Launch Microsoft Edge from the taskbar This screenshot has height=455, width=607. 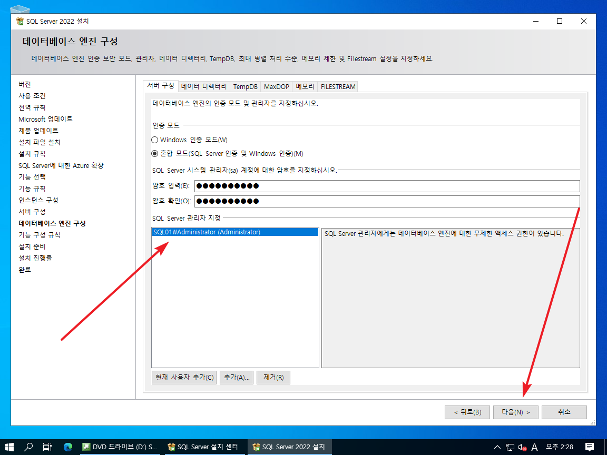[x=68, y=447]
